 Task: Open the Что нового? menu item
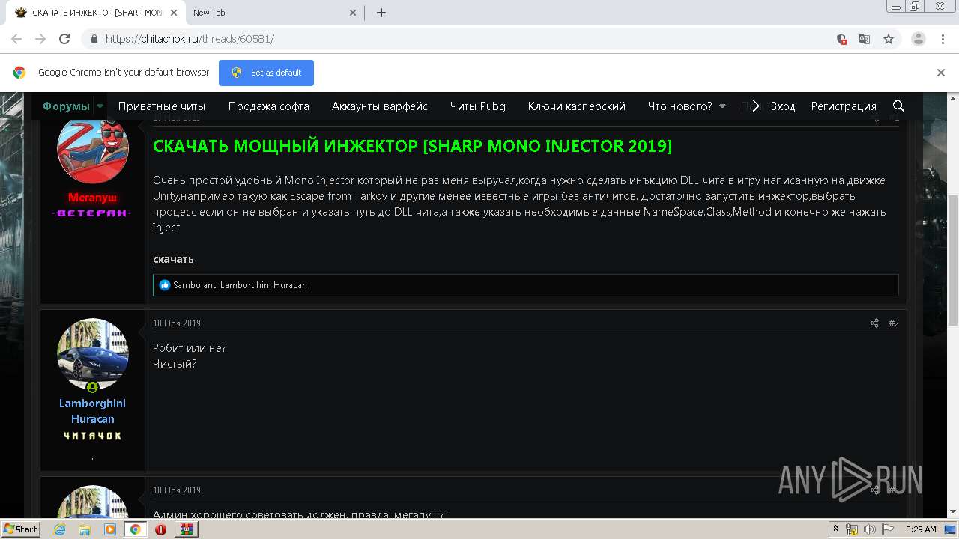[680, 106]
